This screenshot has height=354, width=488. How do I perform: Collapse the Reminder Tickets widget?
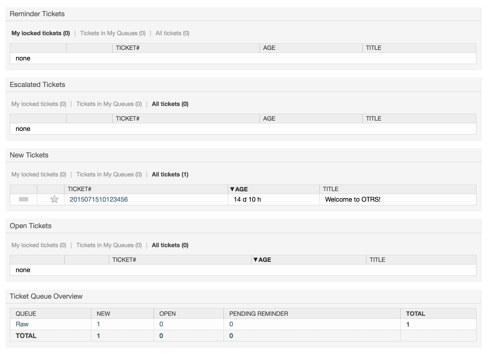pyautogui.click(x=37, y=14)
